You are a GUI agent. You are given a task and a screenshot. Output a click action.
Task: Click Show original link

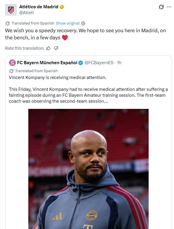coord(68,23)
